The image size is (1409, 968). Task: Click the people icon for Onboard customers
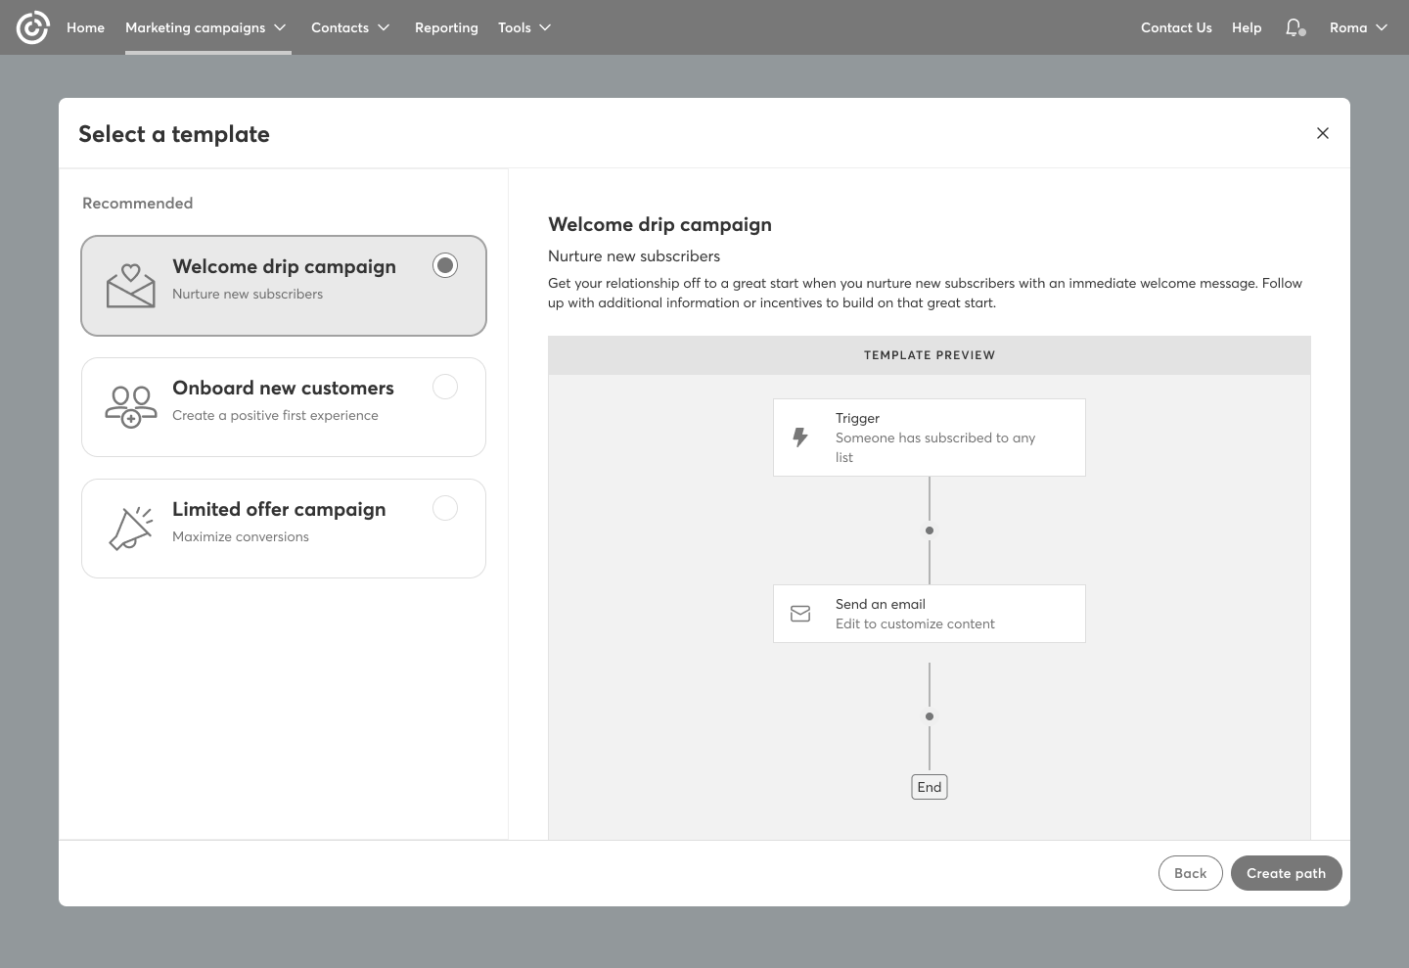131,407
